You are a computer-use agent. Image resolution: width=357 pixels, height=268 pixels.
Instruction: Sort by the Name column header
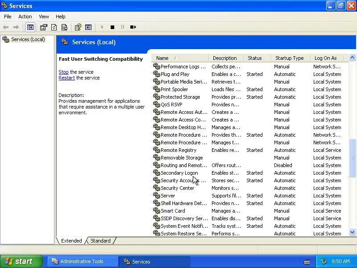(180, 58)
